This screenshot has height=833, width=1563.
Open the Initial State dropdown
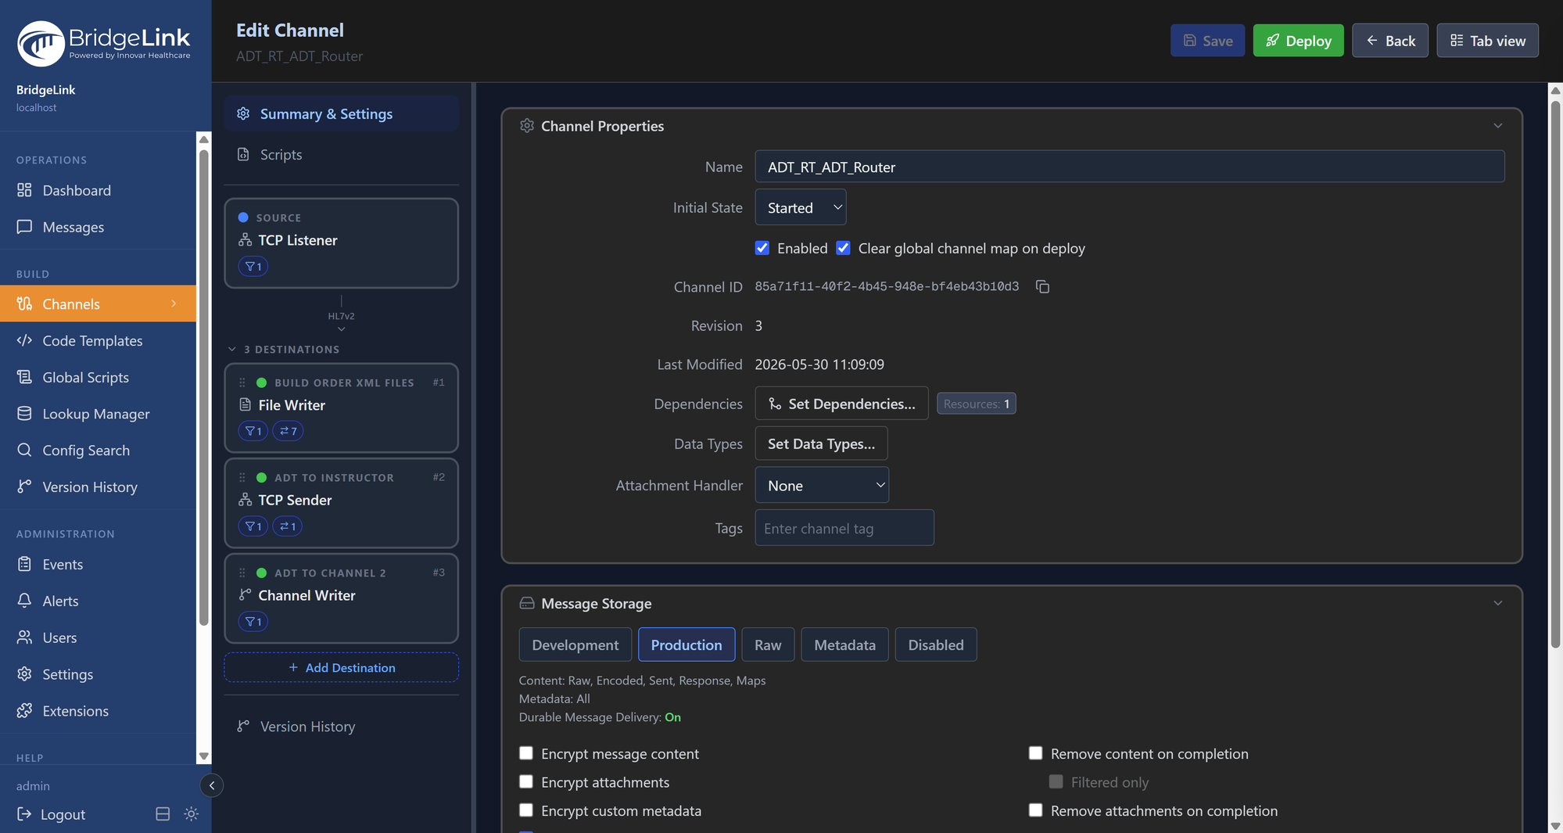(801, 207)
